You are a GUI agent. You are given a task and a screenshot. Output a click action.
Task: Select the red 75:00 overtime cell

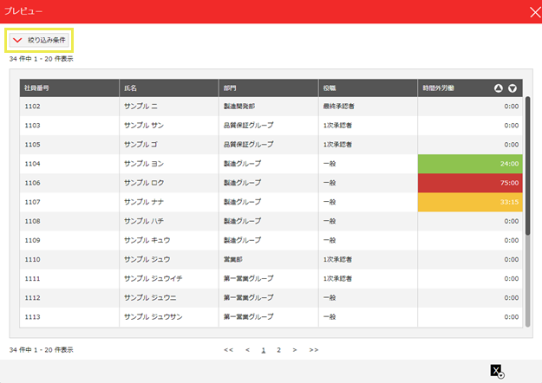point(470,183)
